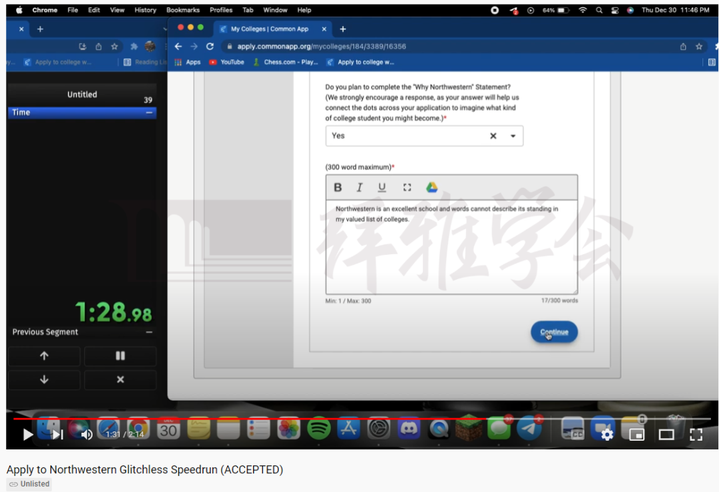Click the share icon in address bar
719x492 pixels.
(683, 47)
